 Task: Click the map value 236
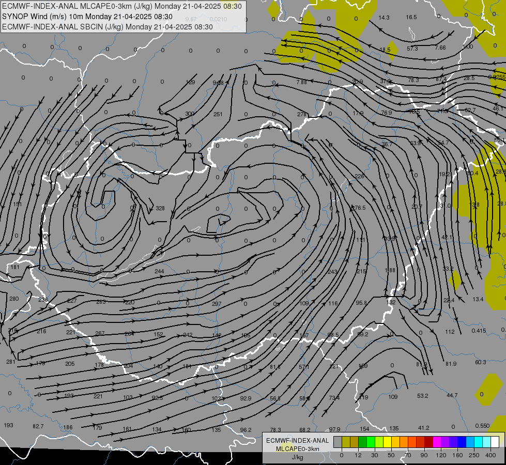[43, 300]
